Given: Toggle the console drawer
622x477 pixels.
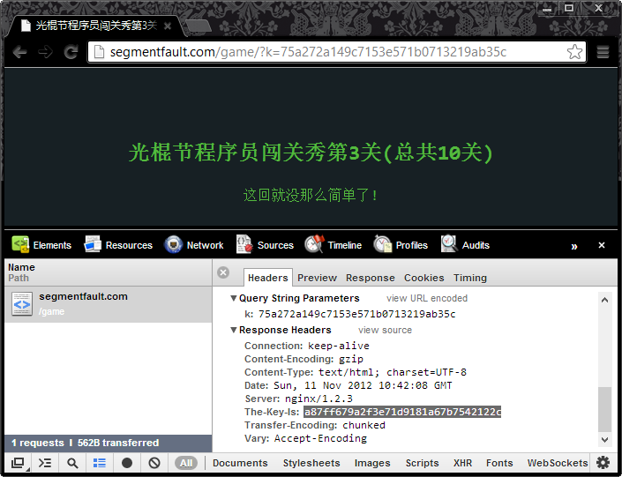Looking at the screenshot, I should (45, 463).
